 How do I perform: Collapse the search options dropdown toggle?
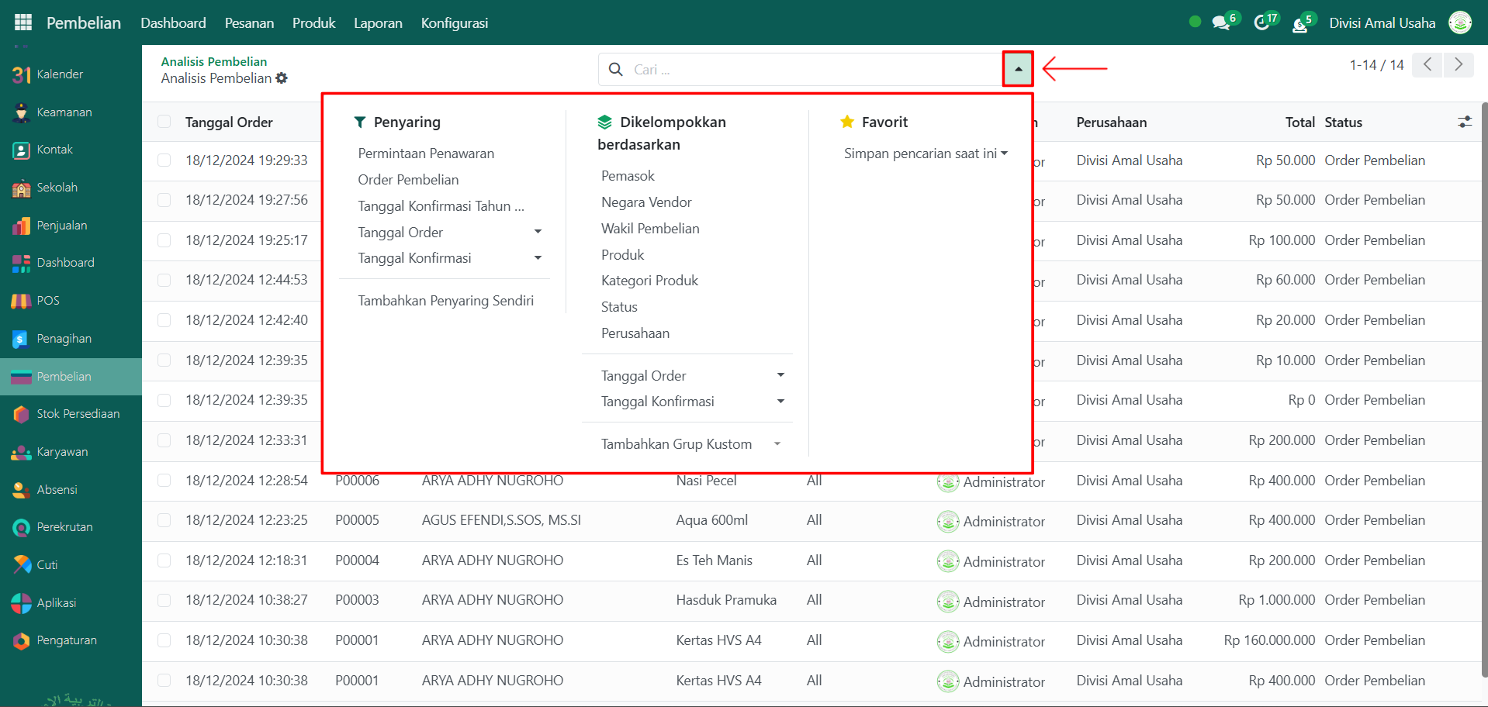(1018, 69)
